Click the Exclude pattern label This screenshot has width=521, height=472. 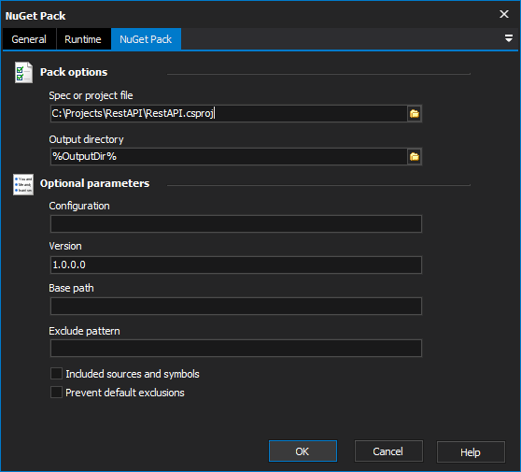point(84,331)
